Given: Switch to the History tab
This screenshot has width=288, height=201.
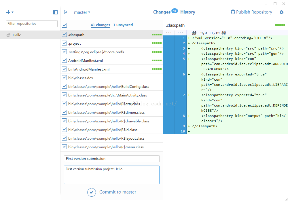Looking at the screenshot, I should [187, 12].
